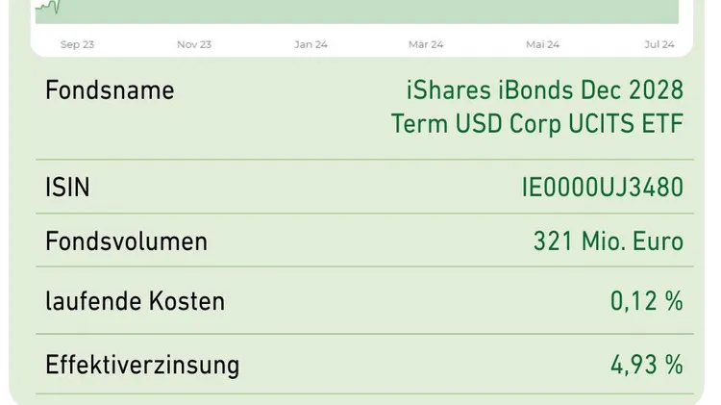
Task: Click the ISIN value IE0000UJ3480
Action: coord(603,188)
